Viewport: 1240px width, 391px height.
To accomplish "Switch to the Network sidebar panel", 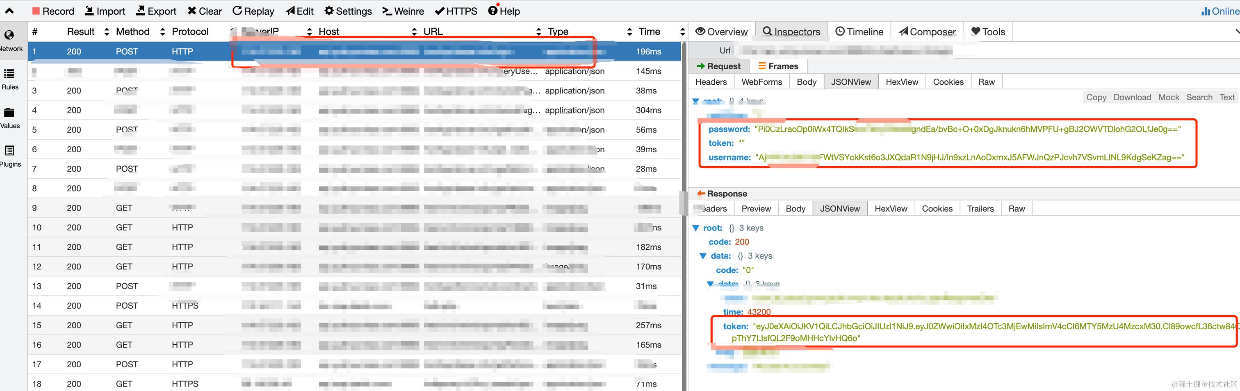I will click(x=10, y=41).
